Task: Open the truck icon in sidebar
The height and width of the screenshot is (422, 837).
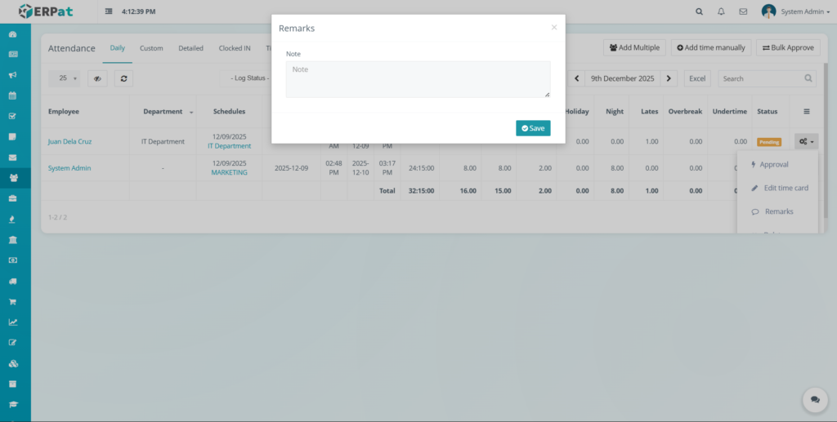Action: 13,282
